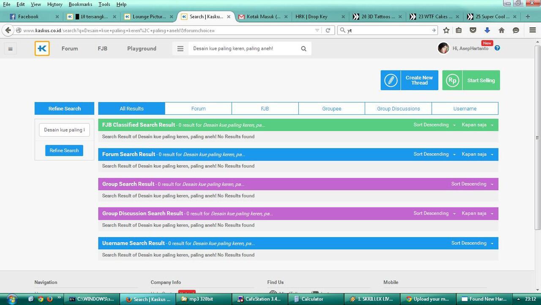Open the left sidebar hamburger menu

(x=10, y=49)
